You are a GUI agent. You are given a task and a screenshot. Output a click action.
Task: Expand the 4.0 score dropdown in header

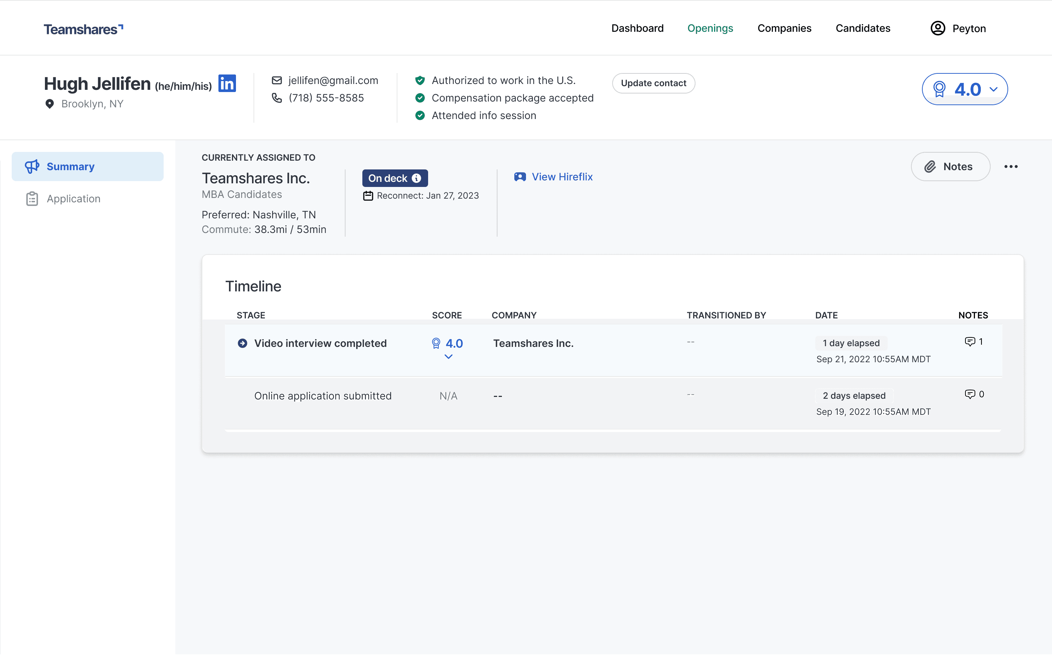(993, 89)
